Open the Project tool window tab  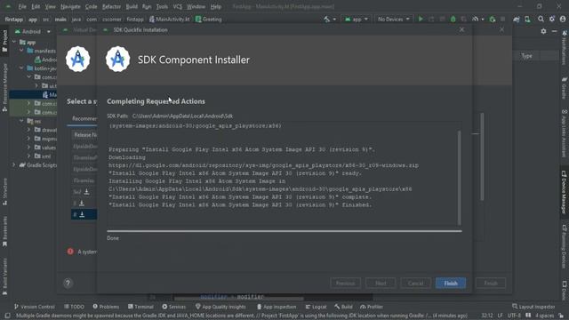point(4,41)
